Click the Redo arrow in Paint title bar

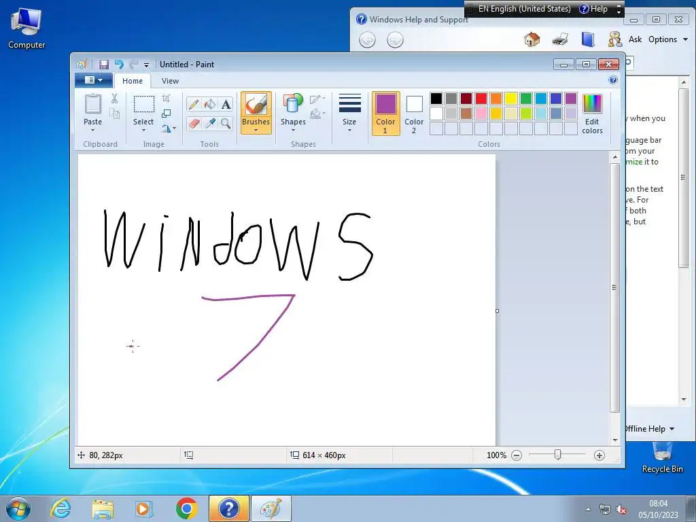(134, 65)
